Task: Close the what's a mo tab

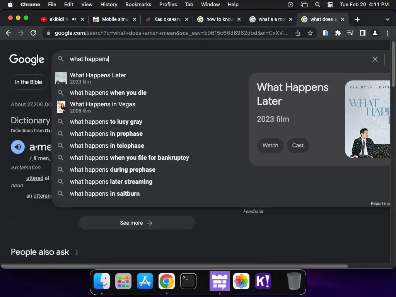Action: coord(291,19)
